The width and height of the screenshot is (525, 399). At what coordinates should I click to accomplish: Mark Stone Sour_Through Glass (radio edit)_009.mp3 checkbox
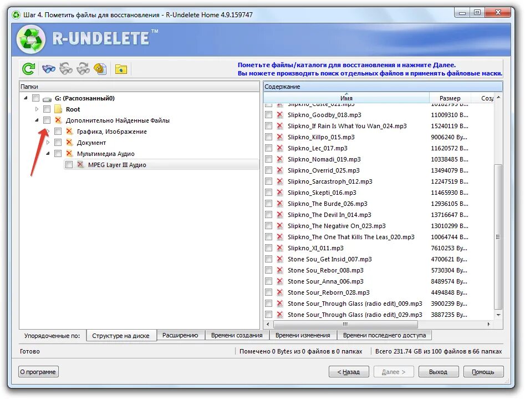[x=268, y=303]
